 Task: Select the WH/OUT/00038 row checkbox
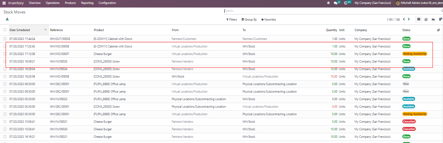click(x=5, y=39)
